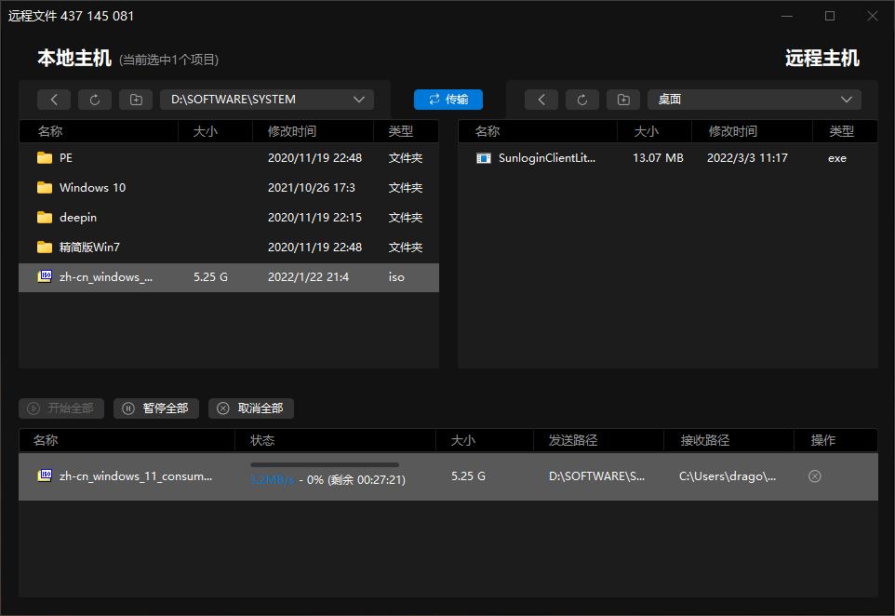This screenshot has width=895, height=616.
Task: Select the deepin folder on local host
Action: tap(77, 217)
